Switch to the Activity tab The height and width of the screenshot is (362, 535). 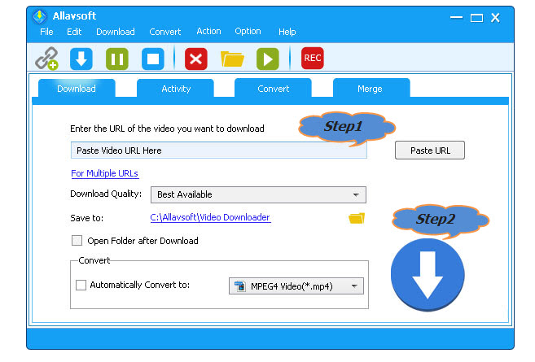[x=175, y=89]
